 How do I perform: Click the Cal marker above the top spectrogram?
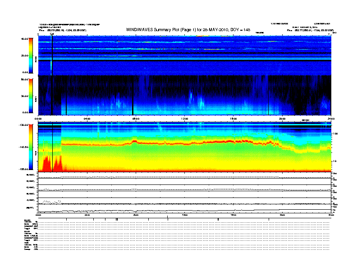pos(52,34)
